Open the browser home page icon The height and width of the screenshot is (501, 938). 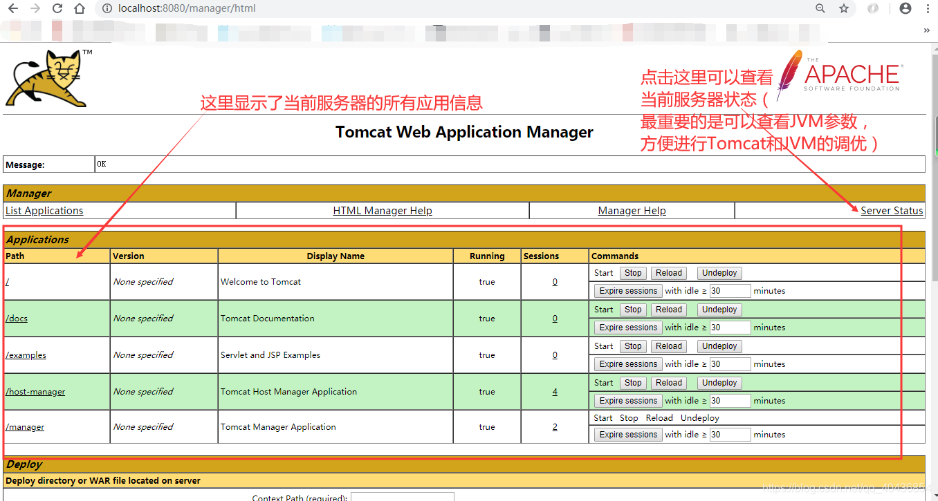pyautogui.click(x=80, y=9)
